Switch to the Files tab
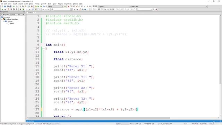The height and width of the screenshot is (125, 222). (x=19, y=15)
